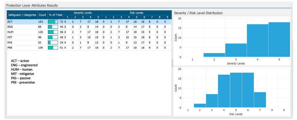Select the PAS safeguard row
Viewport: 297px width, 120px height.
click(x=89, y=43)
